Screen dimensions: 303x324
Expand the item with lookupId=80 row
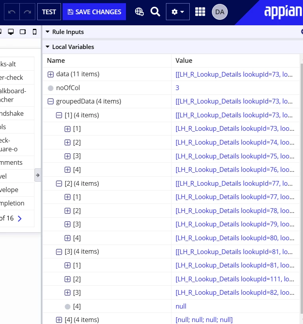(67, 238)
